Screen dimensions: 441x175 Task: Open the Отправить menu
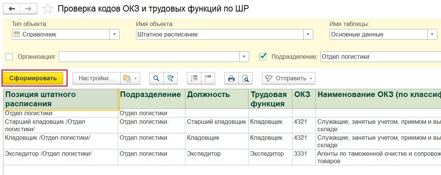[288, 78]
